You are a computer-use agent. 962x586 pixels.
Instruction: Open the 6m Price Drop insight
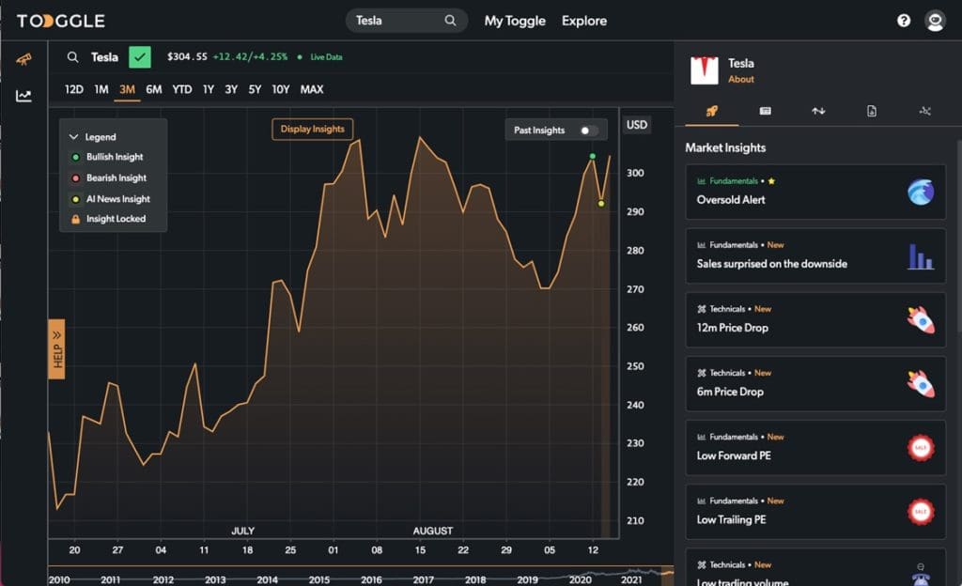(x=815, y=384)
